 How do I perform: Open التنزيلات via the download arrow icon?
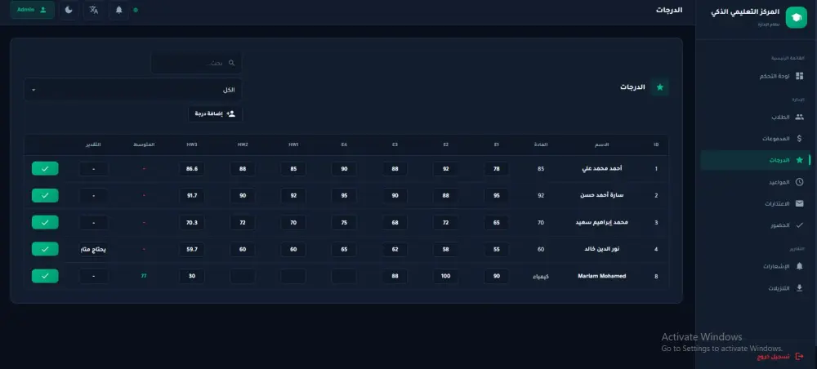799,288
